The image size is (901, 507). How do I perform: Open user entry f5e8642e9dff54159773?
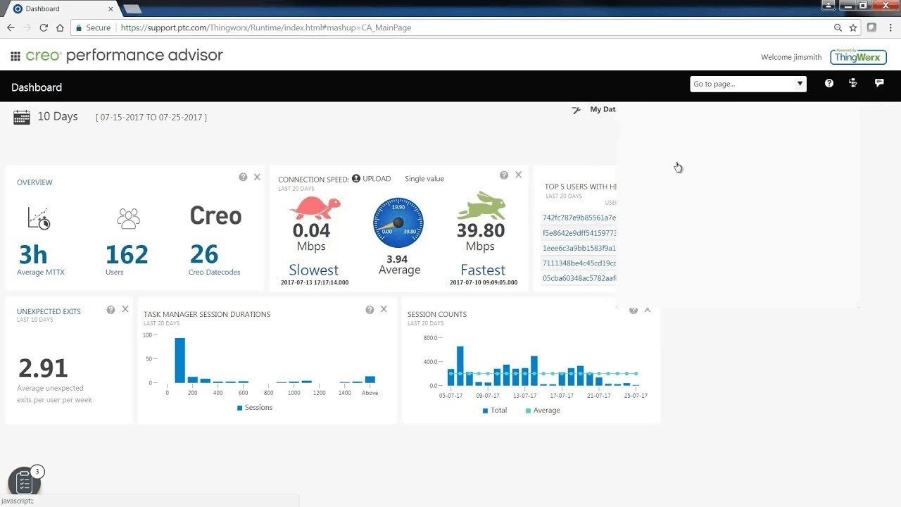click(x=579, y=233)
